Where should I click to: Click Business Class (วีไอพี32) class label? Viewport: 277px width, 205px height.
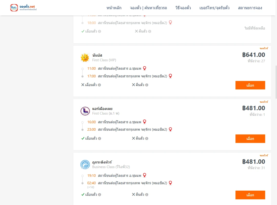click(111, 167)
